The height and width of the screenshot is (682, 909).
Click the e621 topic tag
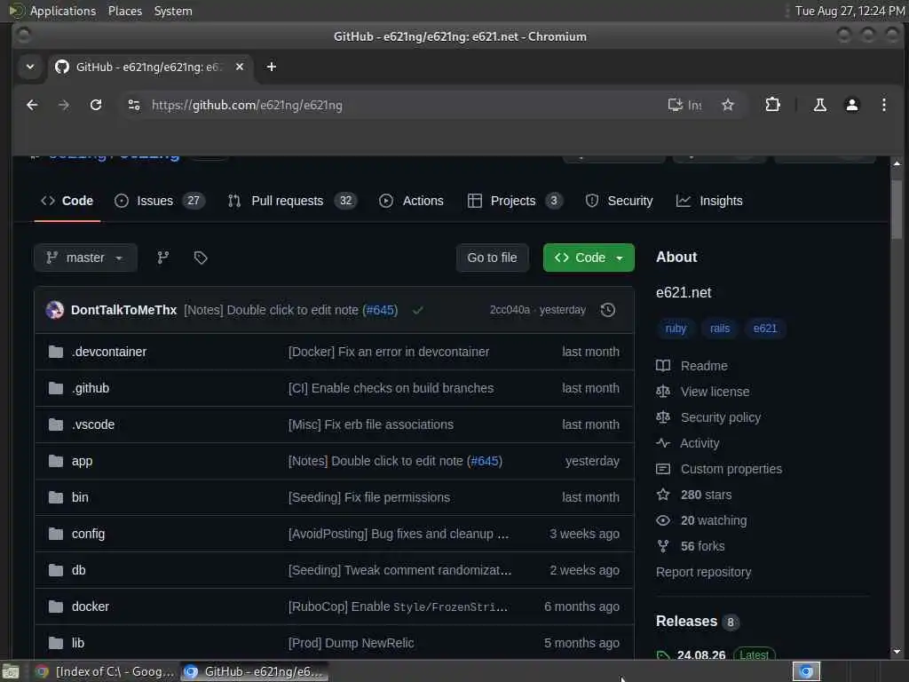click(x=764, y=329)
